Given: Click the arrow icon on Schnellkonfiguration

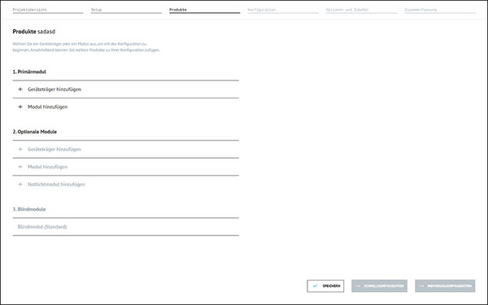Looking at the screenshot, I should pyautogui.click(x=358, y=286).
